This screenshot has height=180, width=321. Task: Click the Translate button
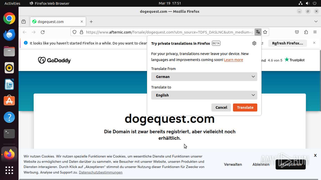click(245, 107)
